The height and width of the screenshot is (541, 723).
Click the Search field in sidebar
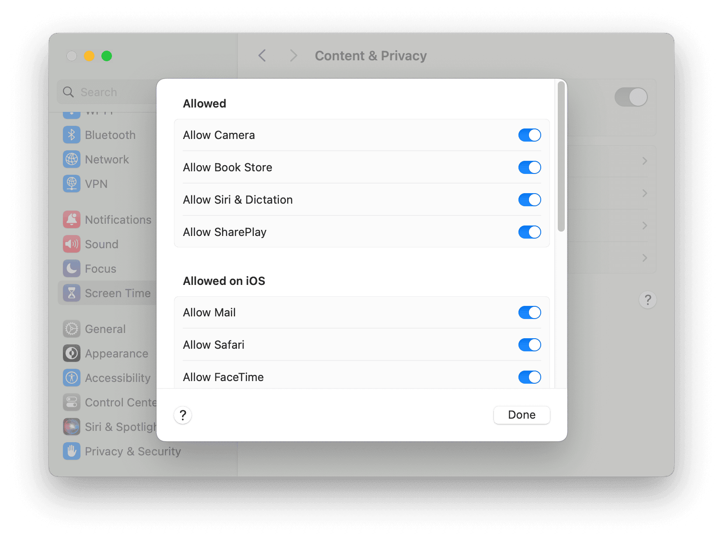pyautogui.click(x=108, y=92)
